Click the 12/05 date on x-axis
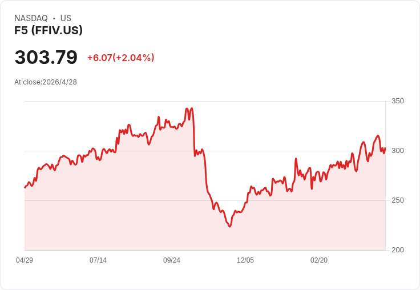 click(245, 260)
